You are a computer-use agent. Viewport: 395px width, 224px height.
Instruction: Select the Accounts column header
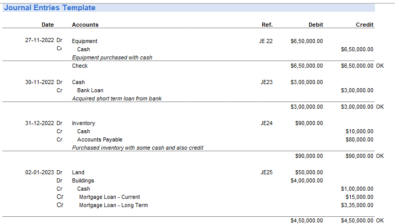85,25
